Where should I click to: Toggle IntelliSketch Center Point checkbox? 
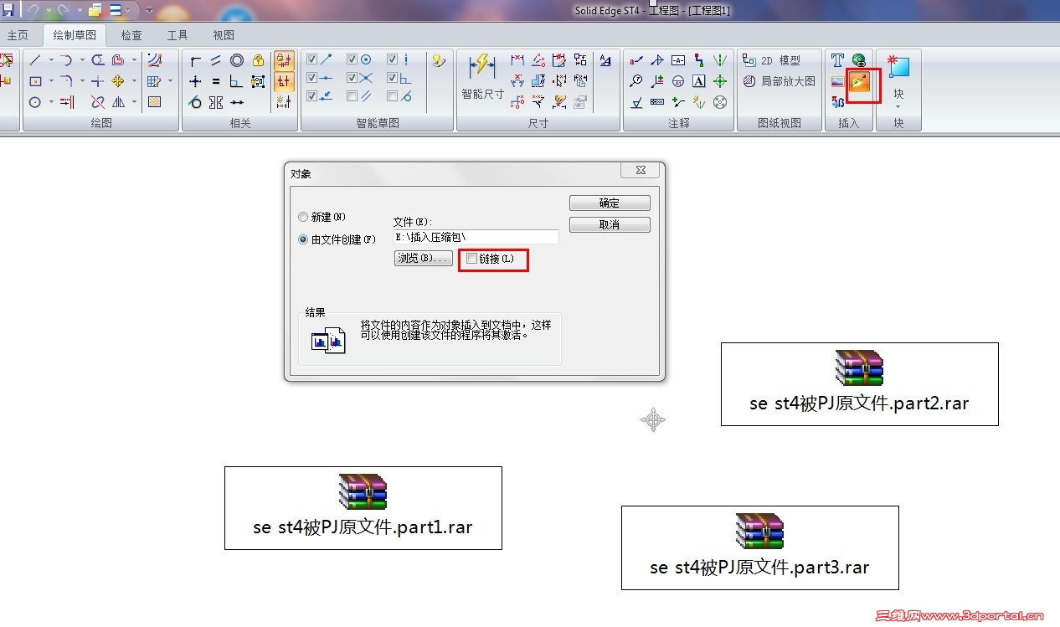352,59
